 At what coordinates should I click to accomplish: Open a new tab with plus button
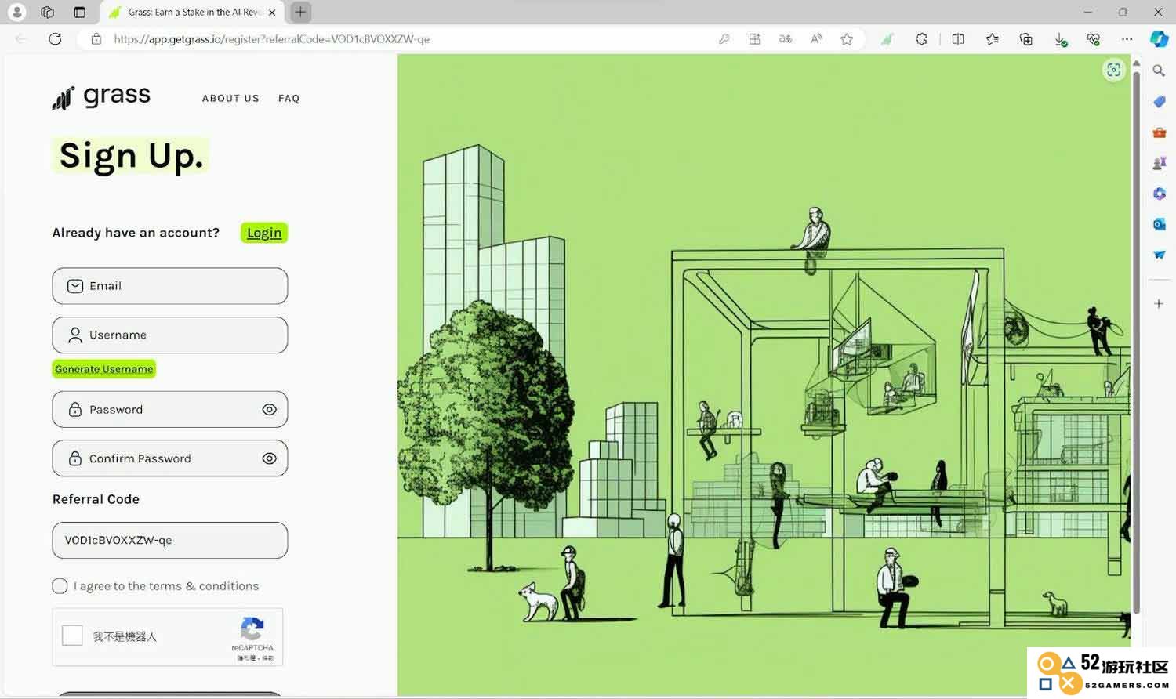(300, 12)
